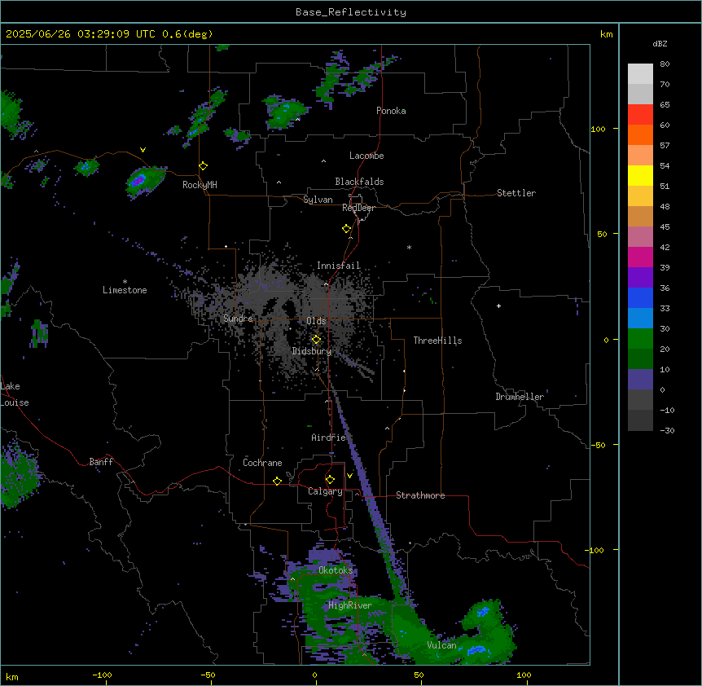Viewport: 702px width, 686px height.
Task: Click the yellow marker south of RedDeer
Action: pos(347,229)
